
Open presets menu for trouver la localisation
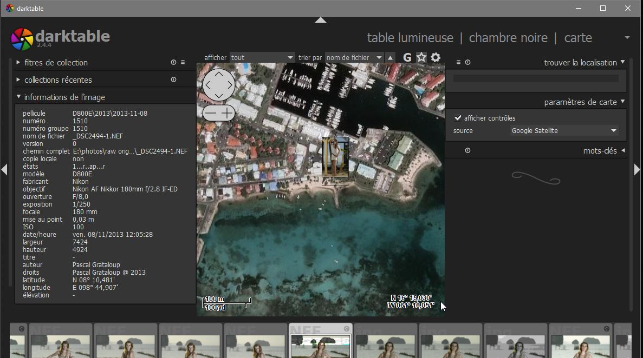tap(458, 62)
